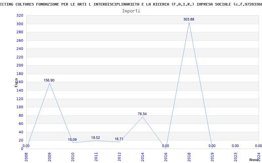The height and width of the screenshot is (163, 262).
Task: Click the y-axis value 120
Action: tap(20, 99)
